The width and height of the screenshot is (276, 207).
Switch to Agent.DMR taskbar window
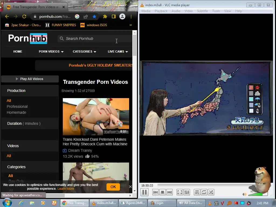tap(133, 203)
